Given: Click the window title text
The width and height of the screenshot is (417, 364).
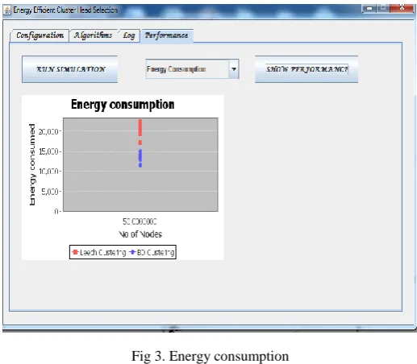Looking at the screenshot, I should 65,10.
